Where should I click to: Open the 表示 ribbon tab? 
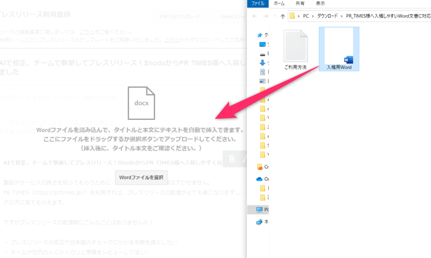point(320,4)
